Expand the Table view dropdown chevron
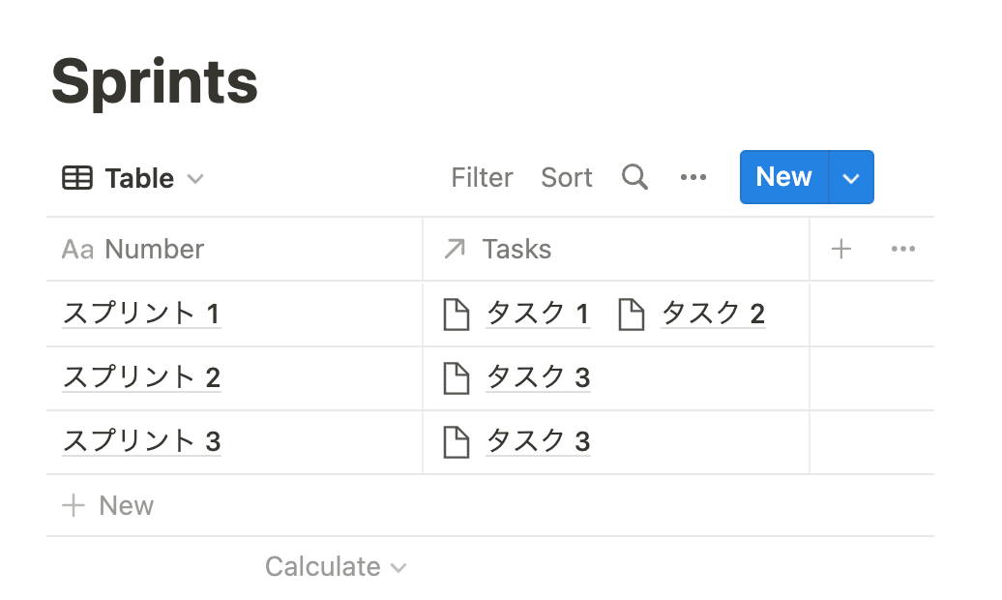This screenshot has width=1002, height=600. 195,179
